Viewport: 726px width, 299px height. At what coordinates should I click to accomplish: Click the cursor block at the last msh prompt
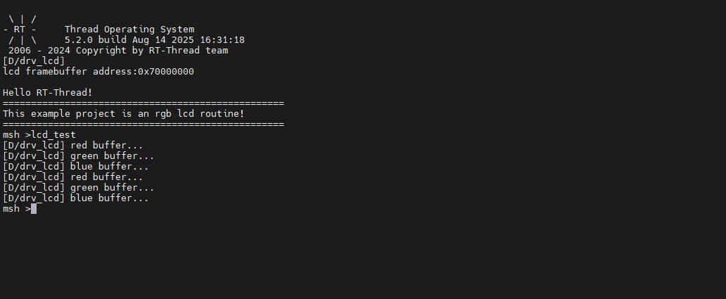click(x=34, y=209)
